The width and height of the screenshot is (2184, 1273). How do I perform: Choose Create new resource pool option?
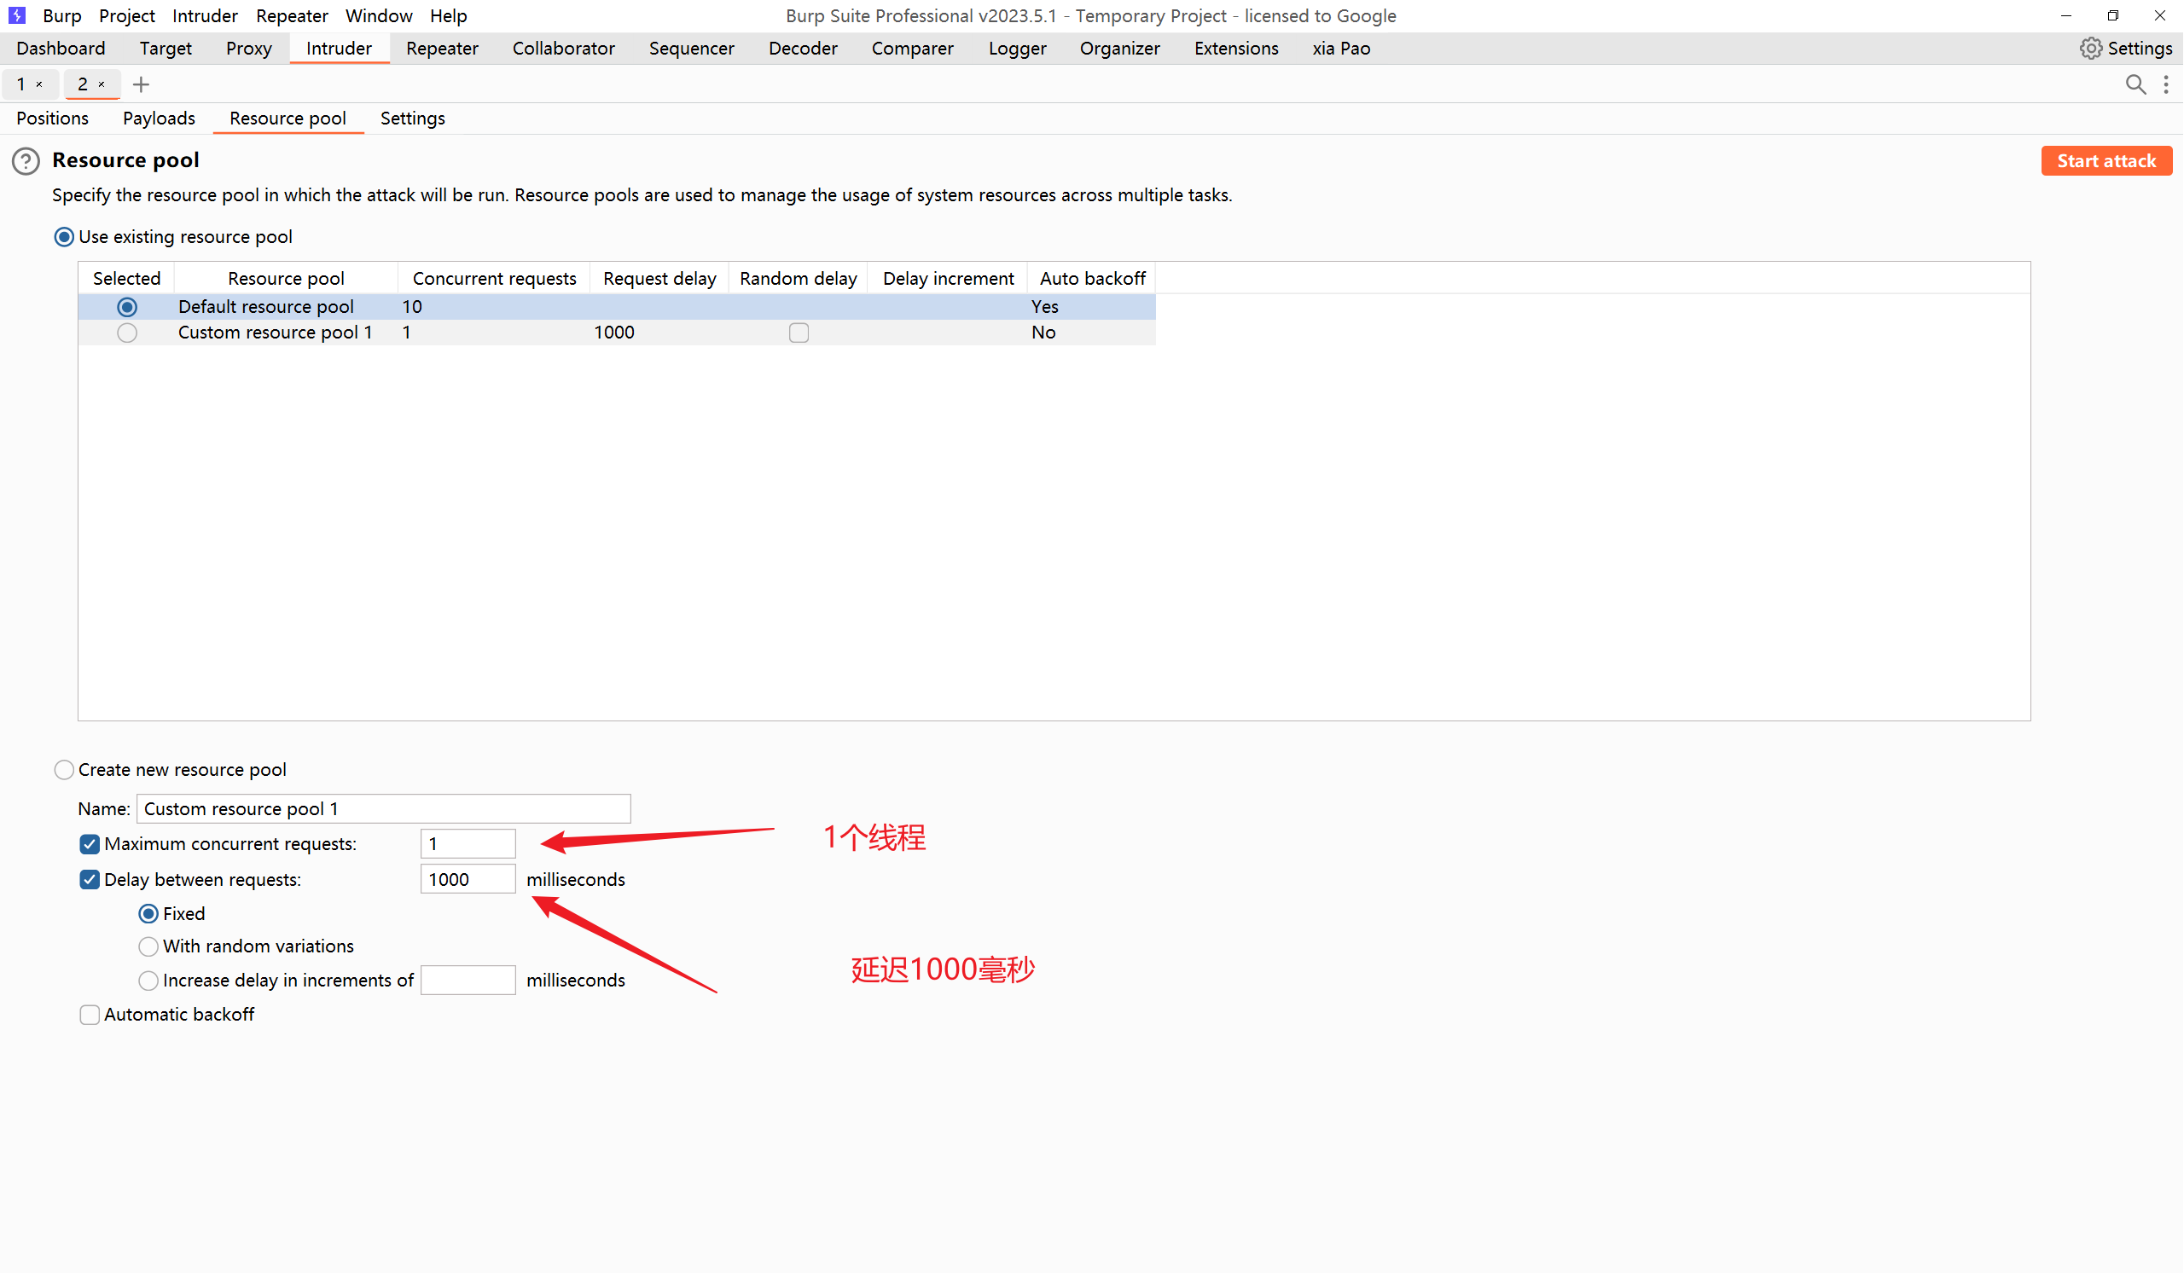point(64,770)
